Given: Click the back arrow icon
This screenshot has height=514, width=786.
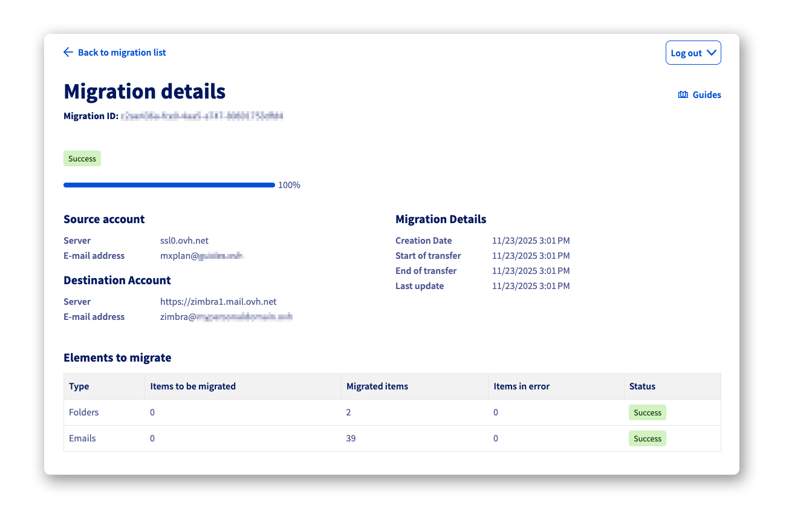Looking at the screenshot, I should click(68, 53).
